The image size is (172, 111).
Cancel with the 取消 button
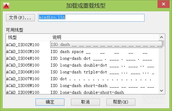pyautogui.click(x=85, y=102)
